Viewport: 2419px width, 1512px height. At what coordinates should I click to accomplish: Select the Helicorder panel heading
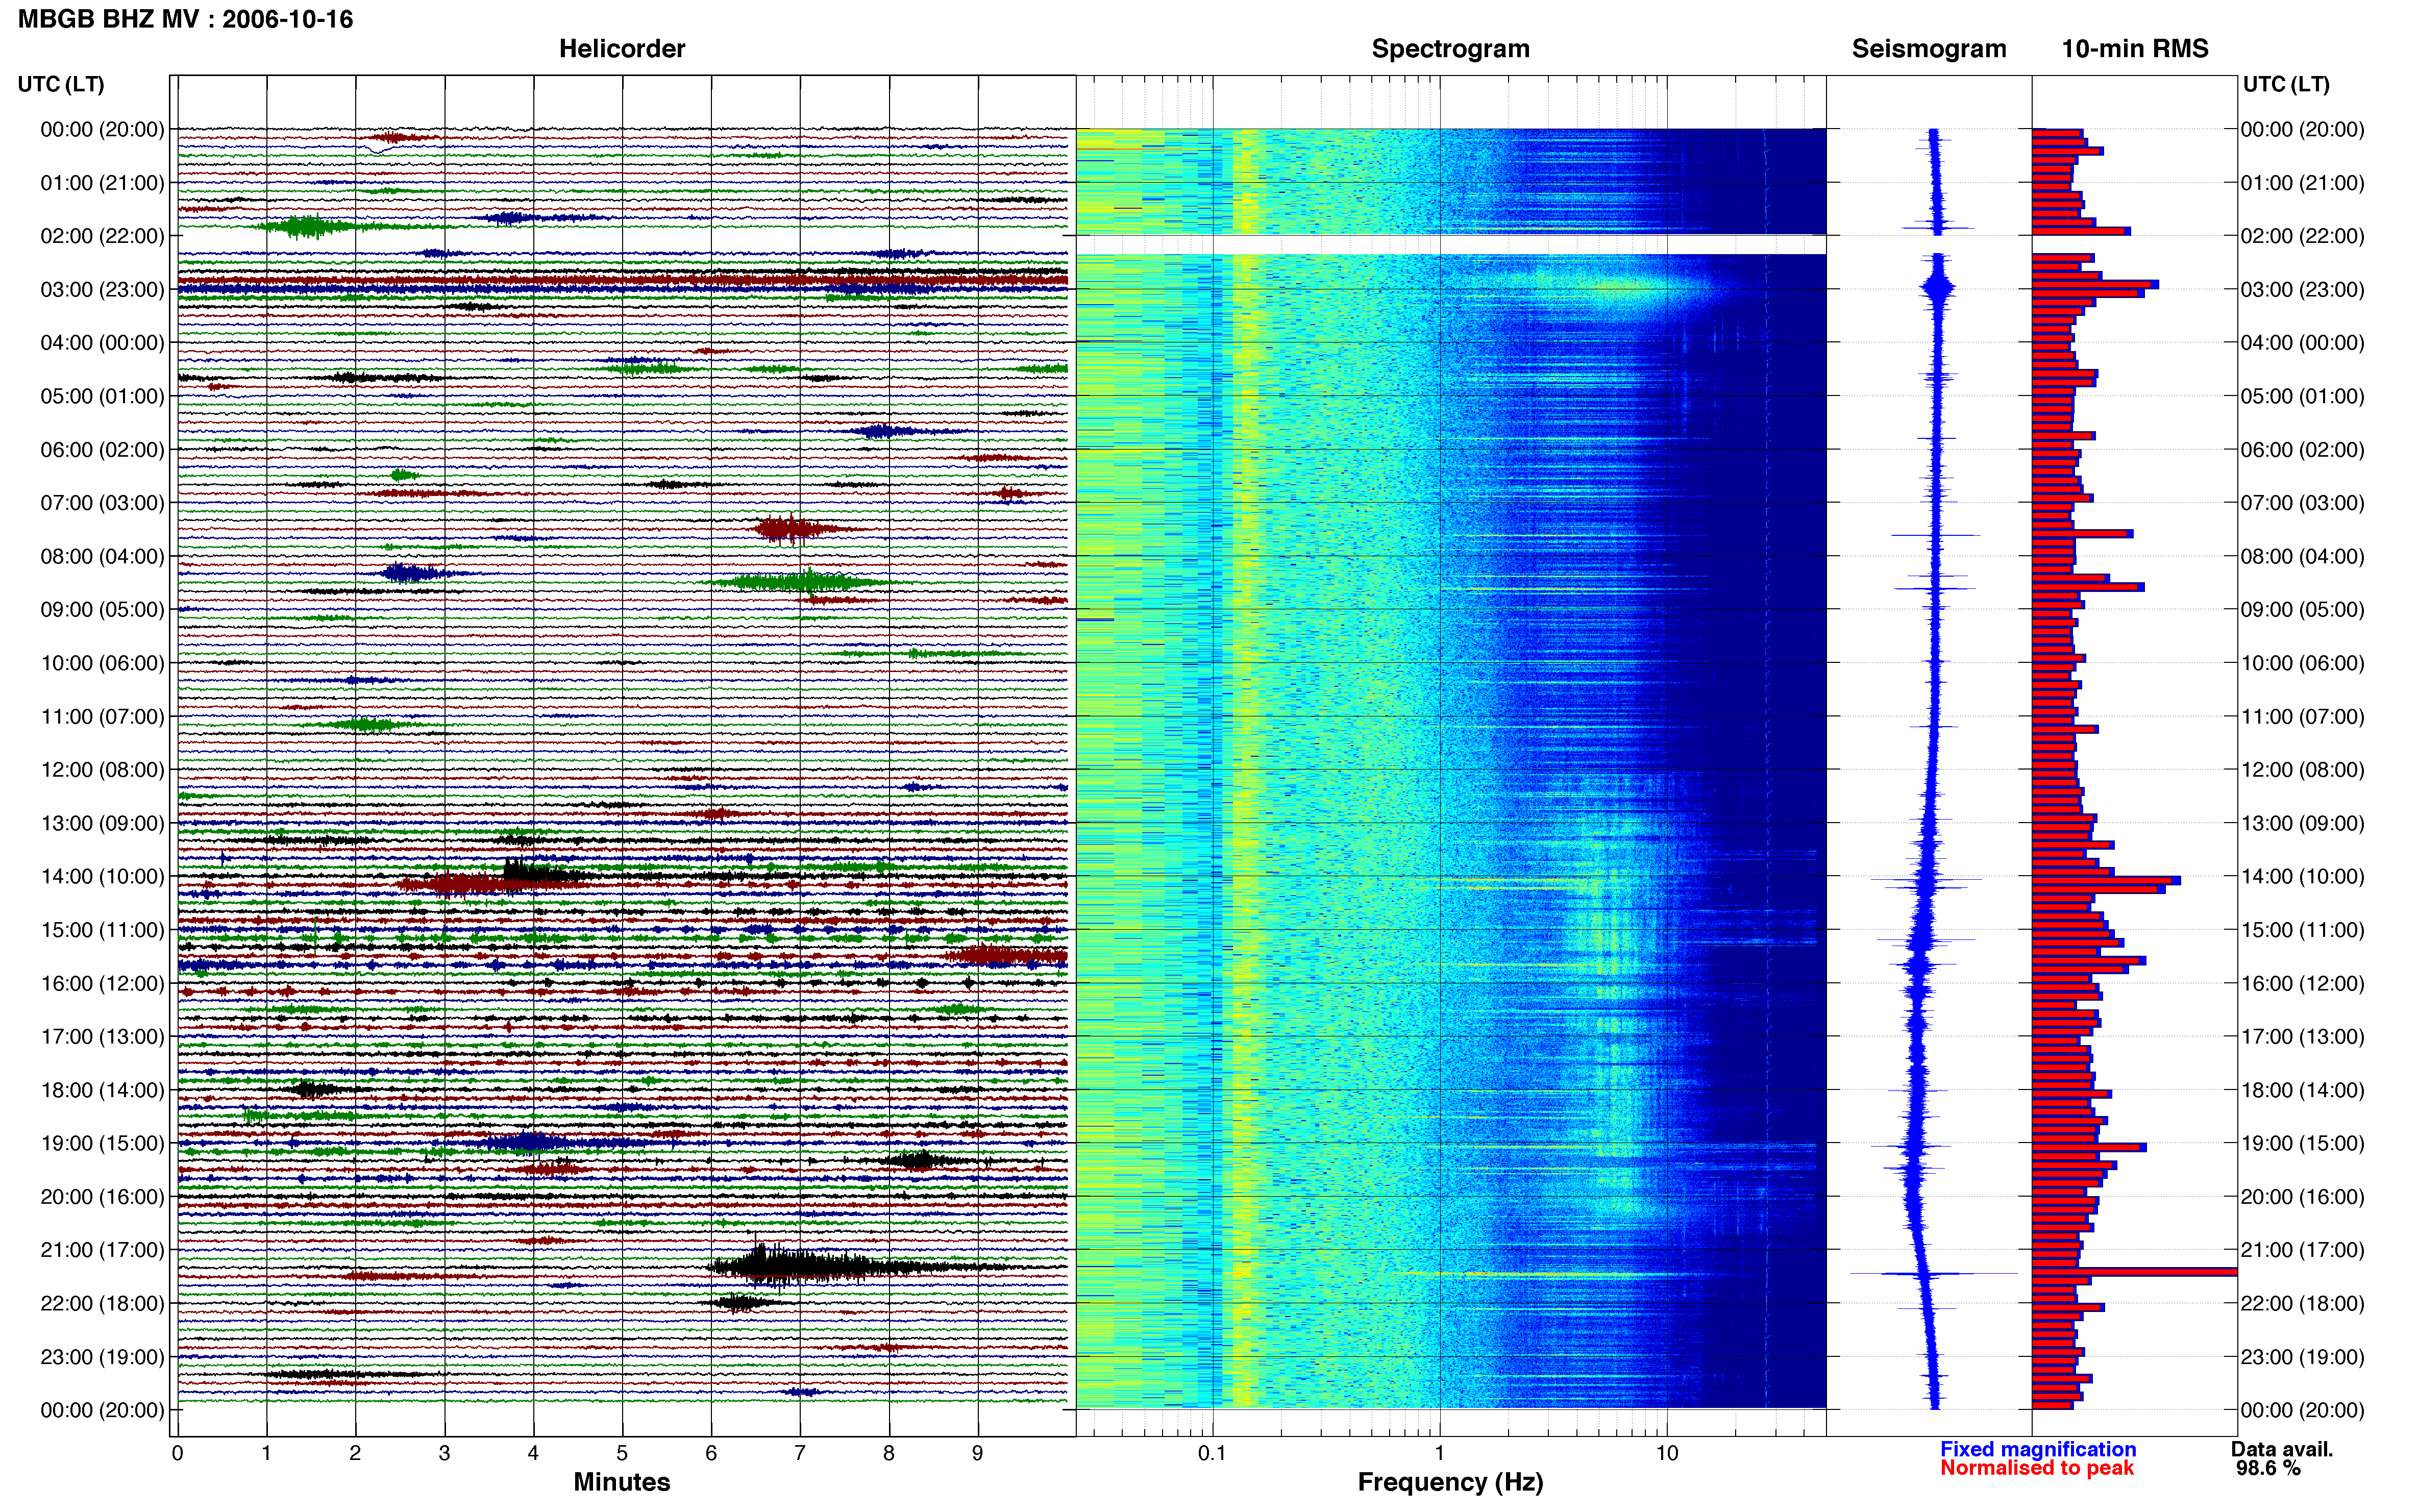(622, 48)
